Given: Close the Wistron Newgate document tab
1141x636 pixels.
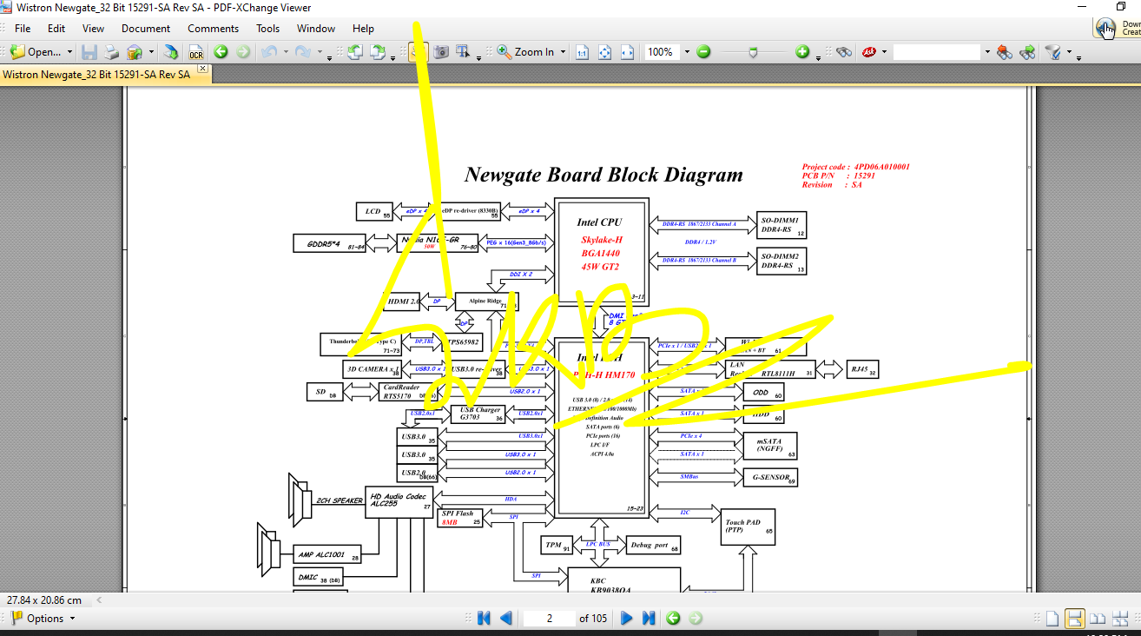Looking at the screenshot, I should 202,69.
